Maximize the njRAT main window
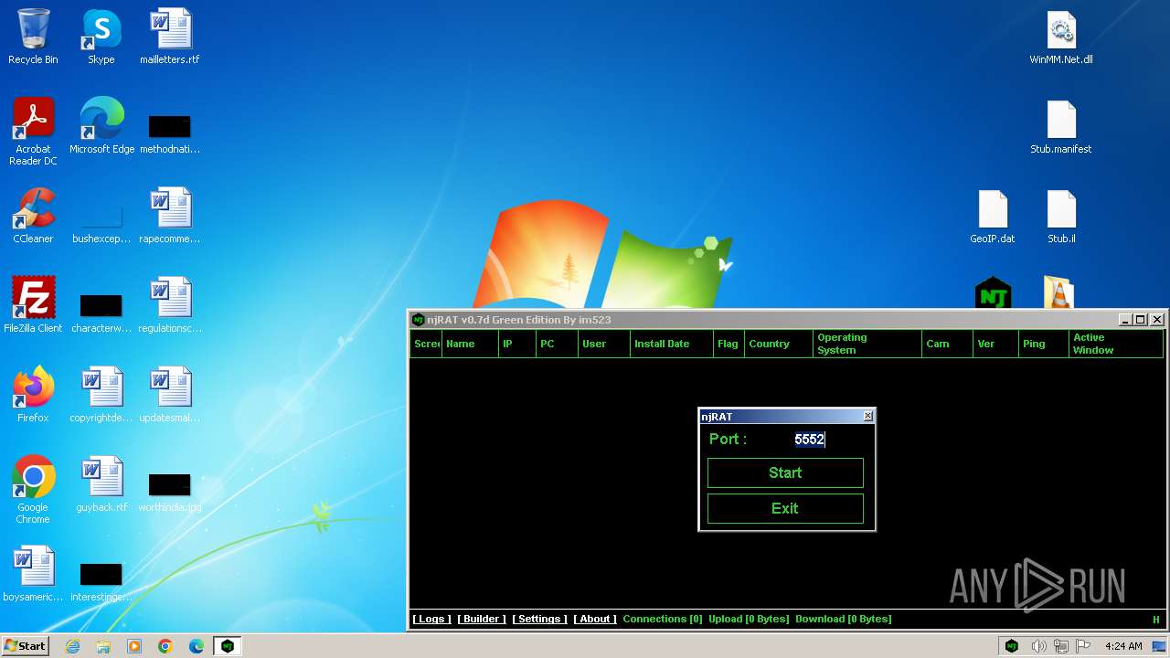Viewport: 1170px width, 658px height. point(1140,319)
